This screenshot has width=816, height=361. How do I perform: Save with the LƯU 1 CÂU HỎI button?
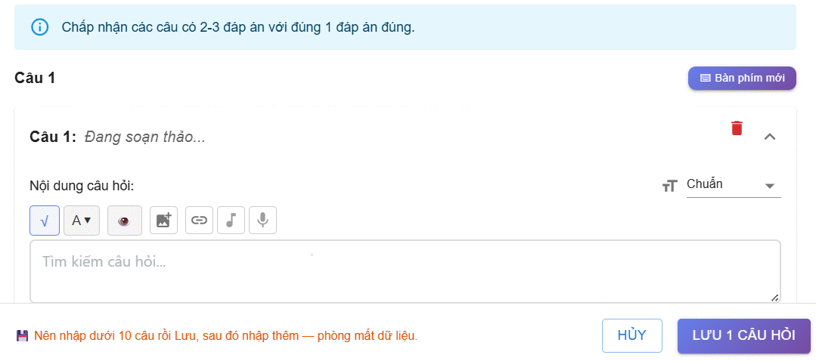743,335
